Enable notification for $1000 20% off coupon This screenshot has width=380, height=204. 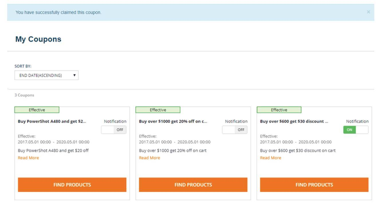pyautogui.click(x=235, y=130)
